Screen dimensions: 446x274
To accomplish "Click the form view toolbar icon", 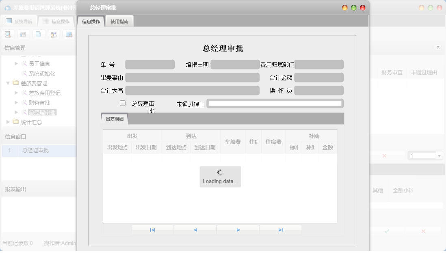I will (x=23, y=34).
